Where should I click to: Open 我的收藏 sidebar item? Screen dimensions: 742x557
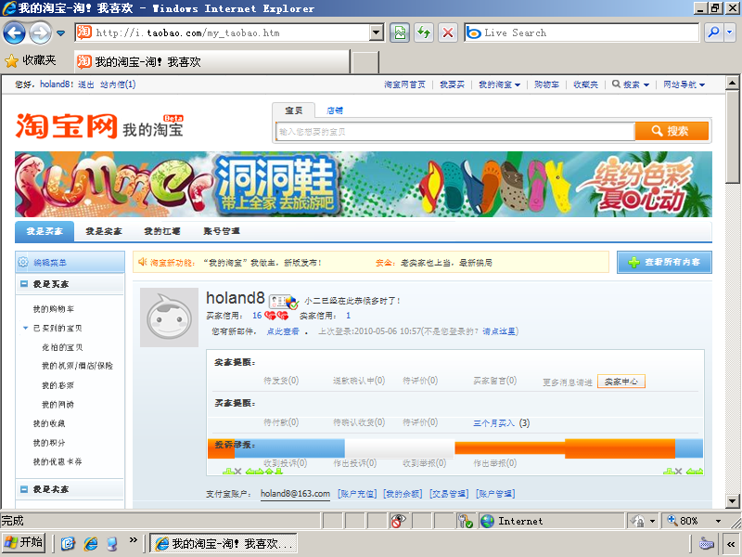click(49, 423)
